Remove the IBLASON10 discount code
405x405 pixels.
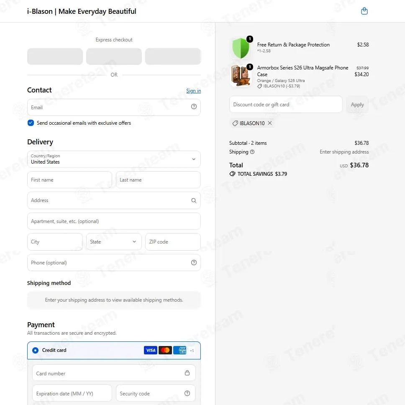pos(270,123)
